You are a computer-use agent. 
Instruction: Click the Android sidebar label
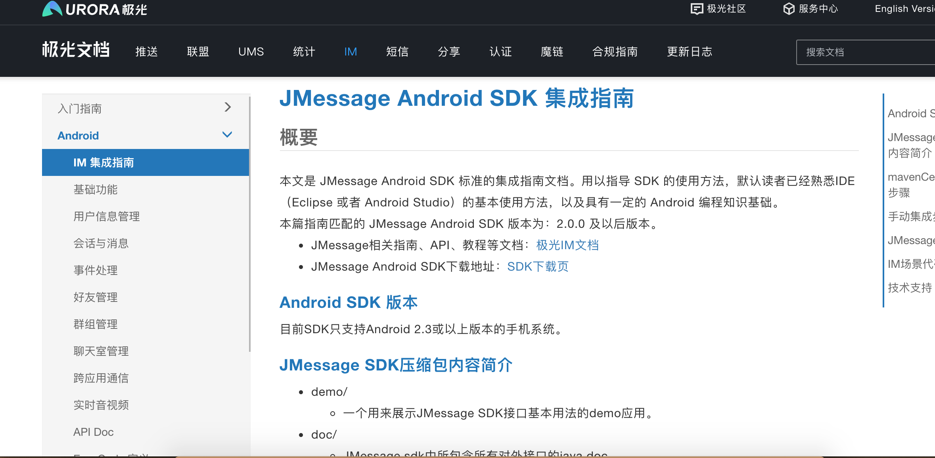tap(78, 135)
